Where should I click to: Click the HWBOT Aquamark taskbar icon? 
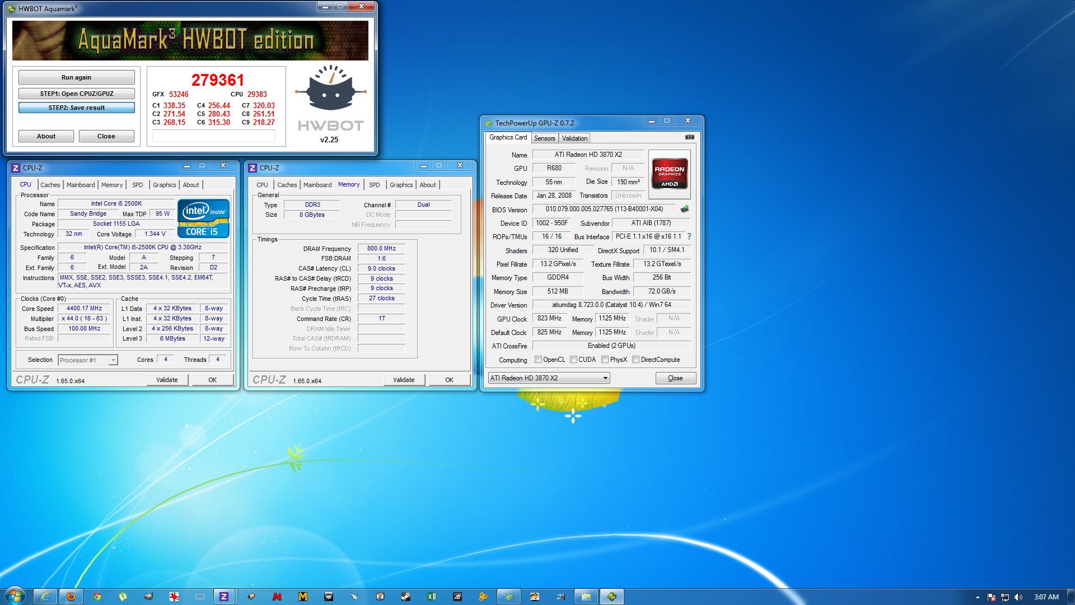click(612, 597)
